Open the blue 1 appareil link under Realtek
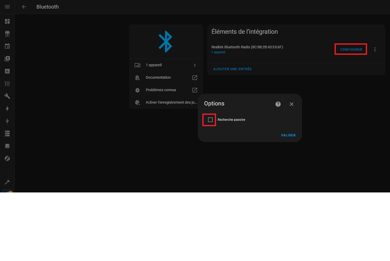This screenshot has height=261, width=390. 218,52
